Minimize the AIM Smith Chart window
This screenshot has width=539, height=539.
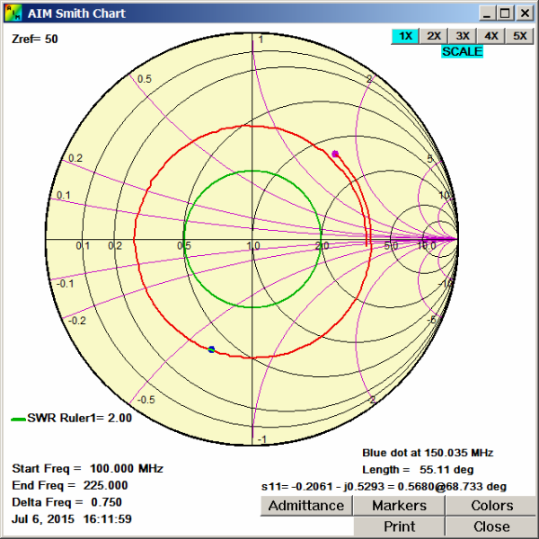pyautogui.click(x=487, y=13)
